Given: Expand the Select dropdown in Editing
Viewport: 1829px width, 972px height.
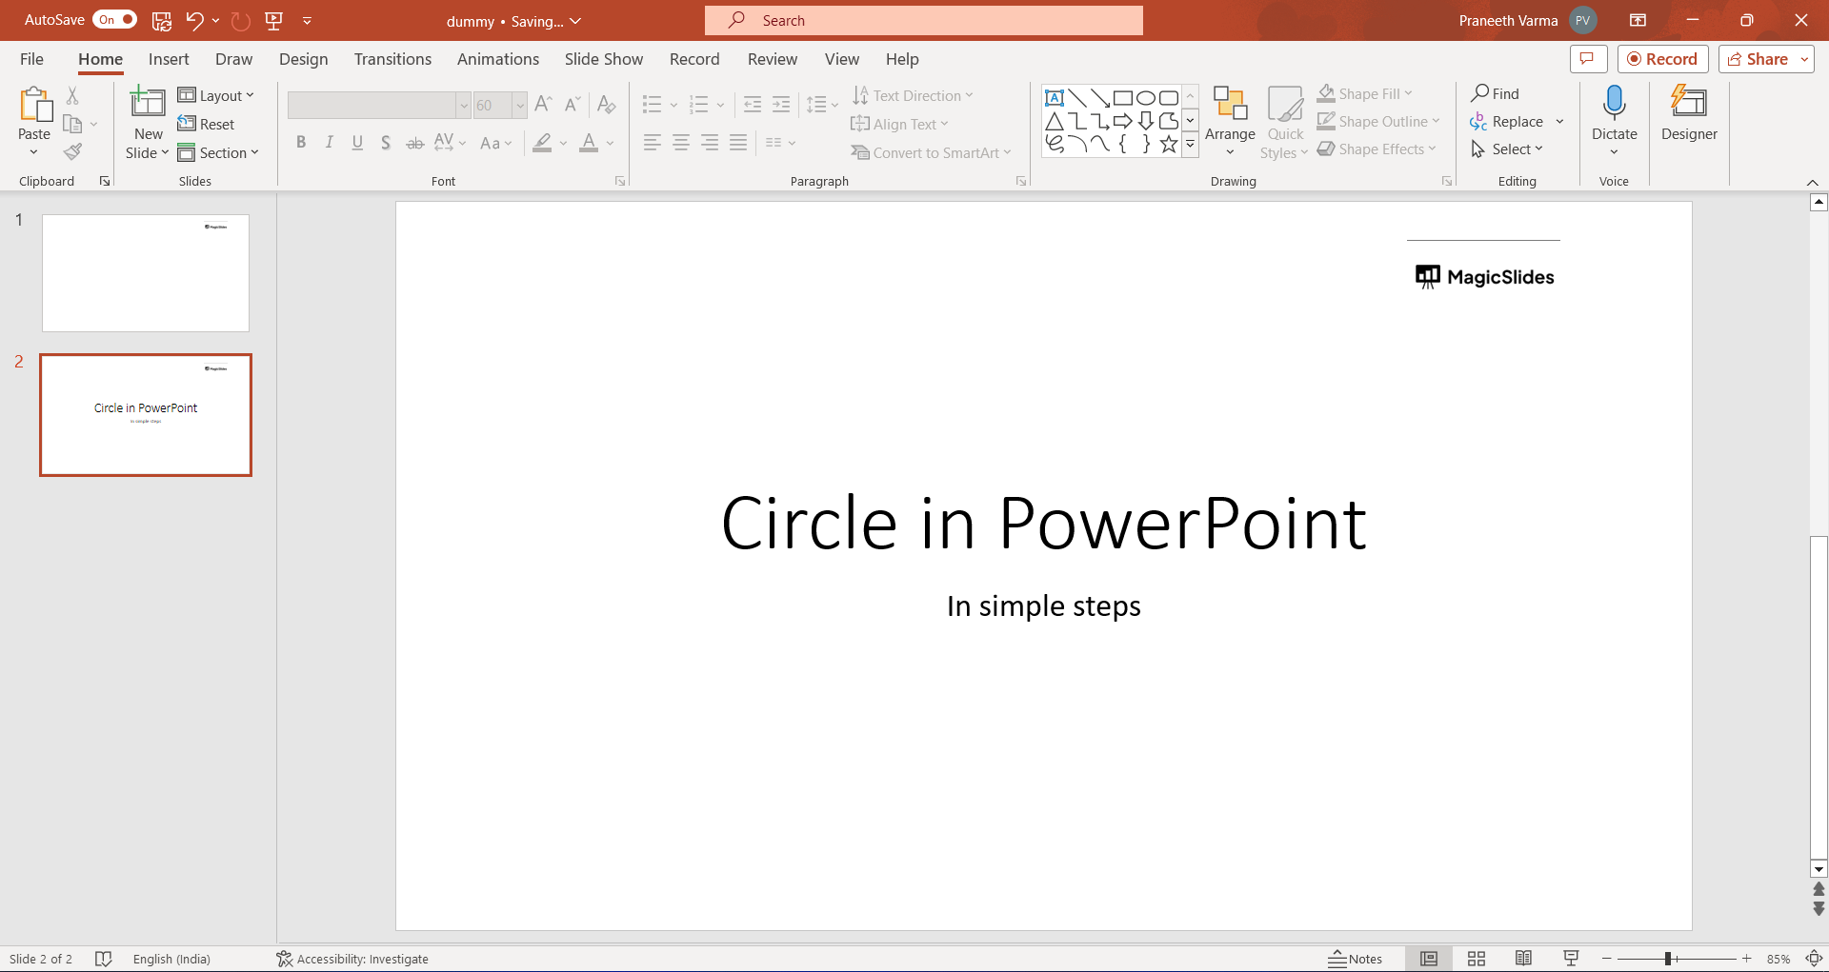Looking at the screenshot, I should pyautogui.click(x=1507, y=149).
